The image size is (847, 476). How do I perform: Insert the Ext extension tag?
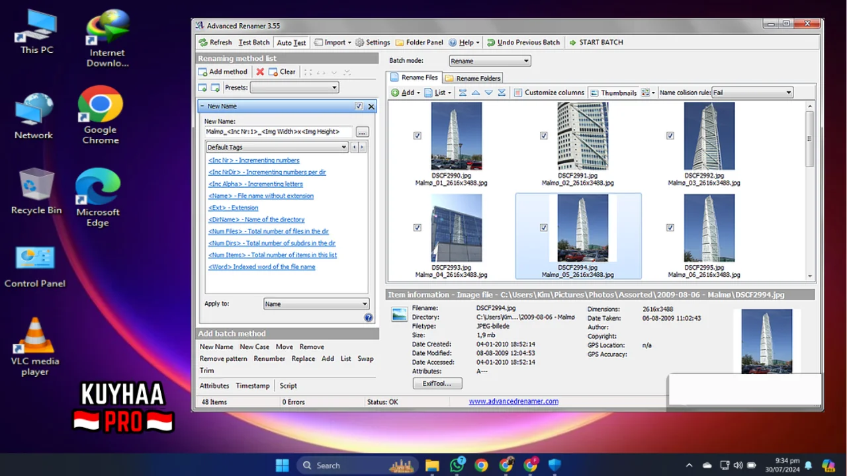click(234, 208)
